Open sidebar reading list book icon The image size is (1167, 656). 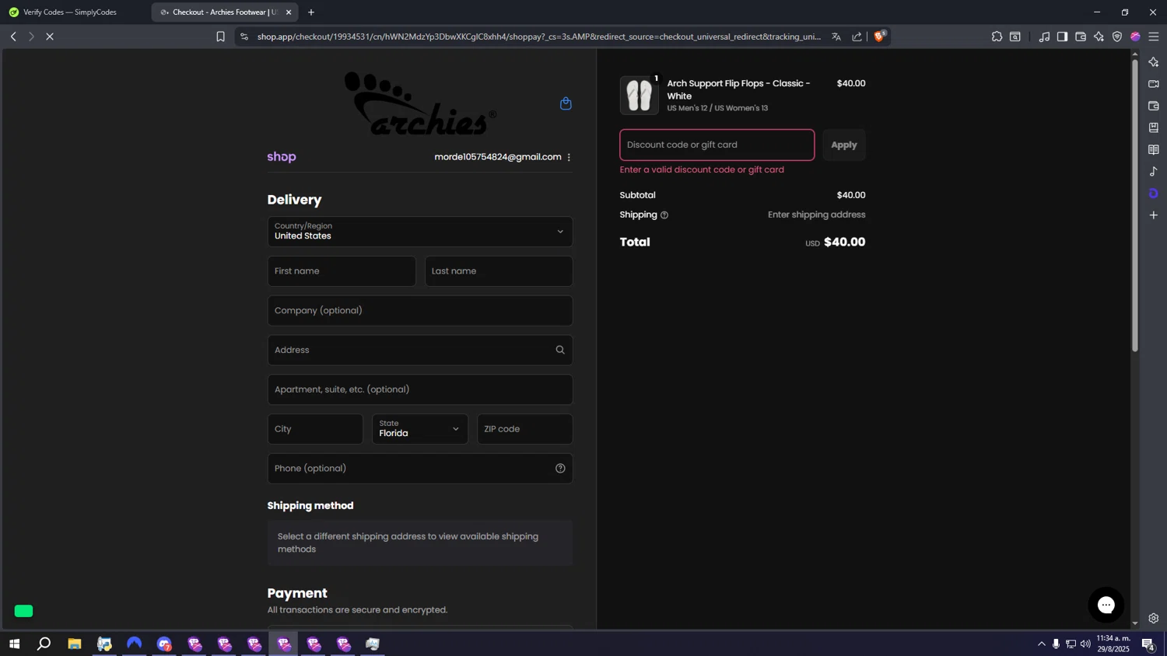(1154, 149)
